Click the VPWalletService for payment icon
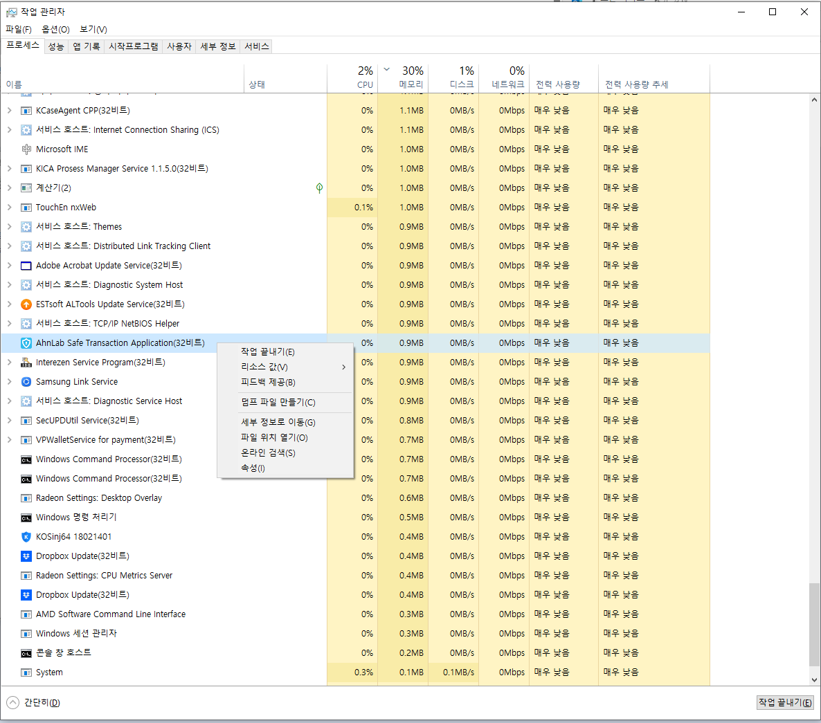The width and height of the screenshot is (821, 723). (26, 439)
